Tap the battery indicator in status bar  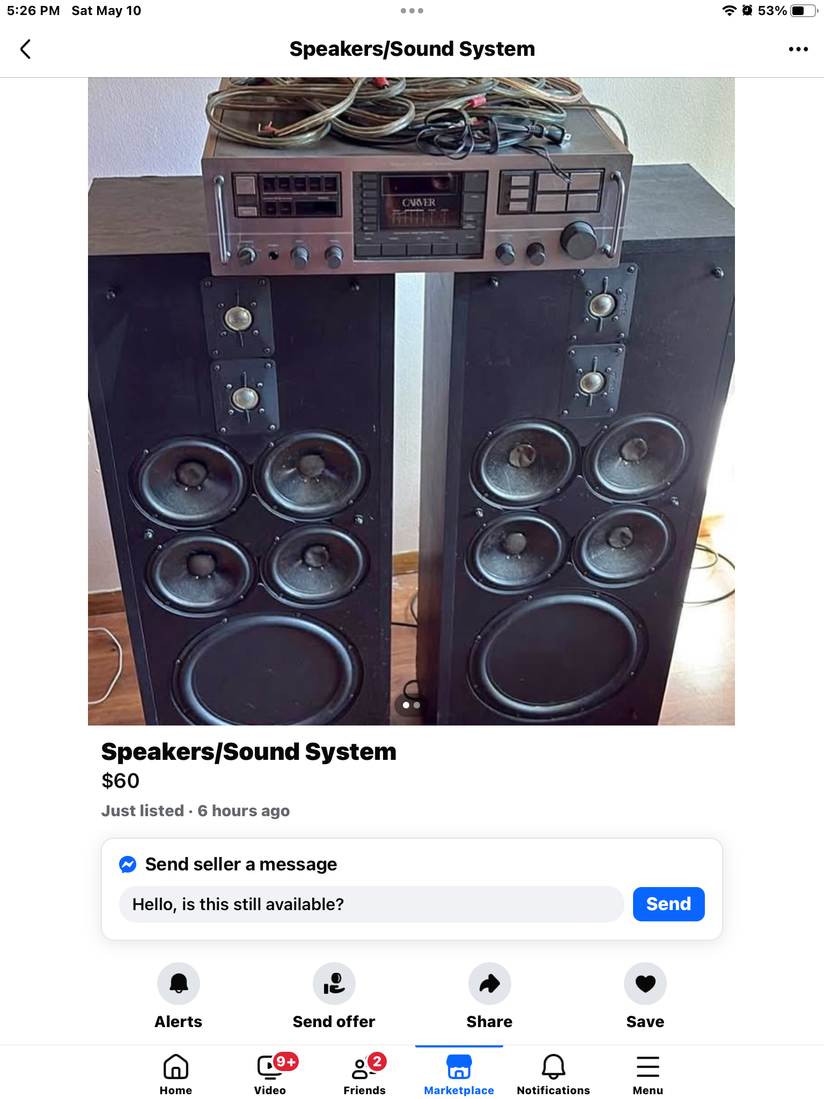pos(804,11)
